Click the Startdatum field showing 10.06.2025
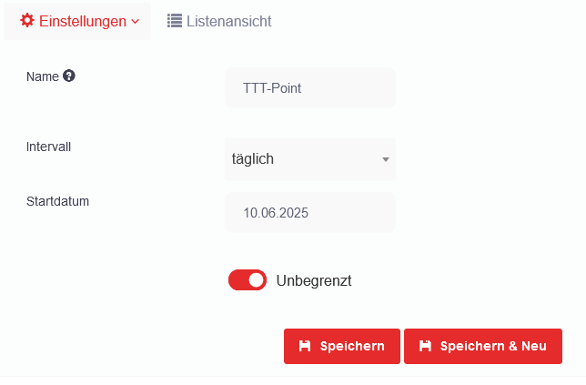The width and height of the screenshot is (586, 385). click(309, 213)
